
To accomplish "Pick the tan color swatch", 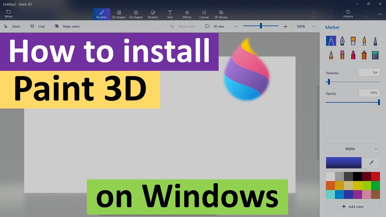I will pos(348,185).
